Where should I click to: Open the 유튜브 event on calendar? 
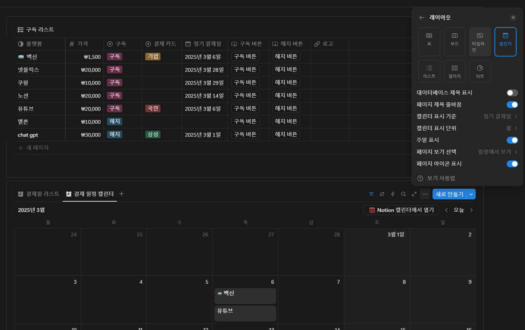(245, 314)
